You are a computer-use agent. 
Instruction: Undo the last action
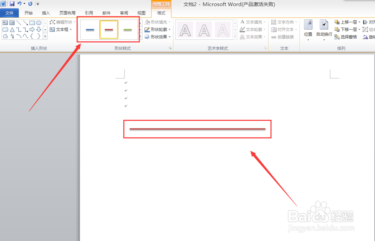[19, 4]
